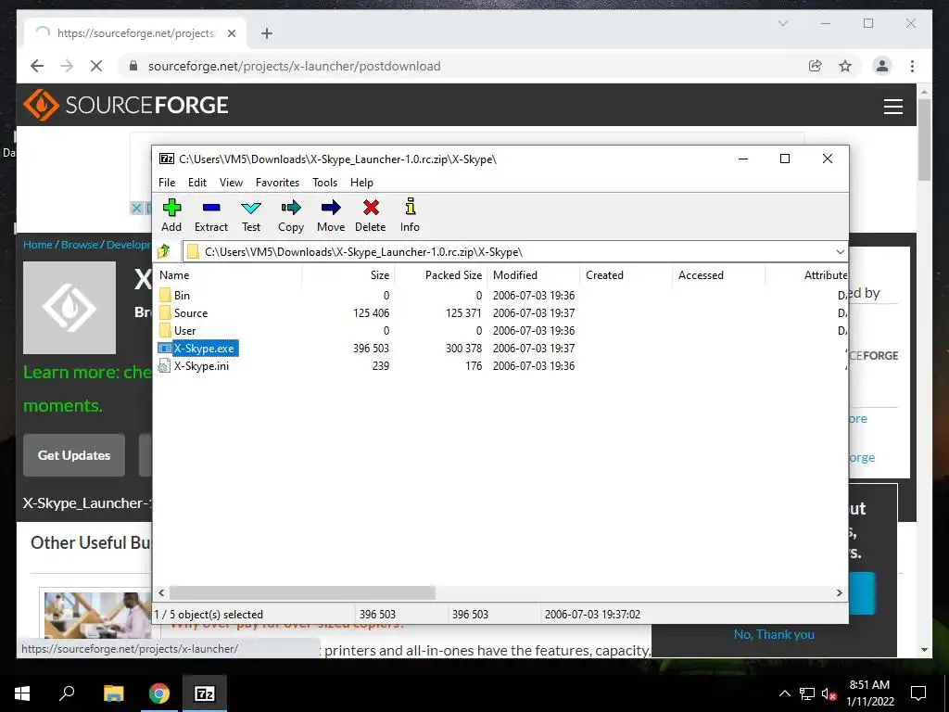Open Chrome's three-dot menu

tap(912, 66)
